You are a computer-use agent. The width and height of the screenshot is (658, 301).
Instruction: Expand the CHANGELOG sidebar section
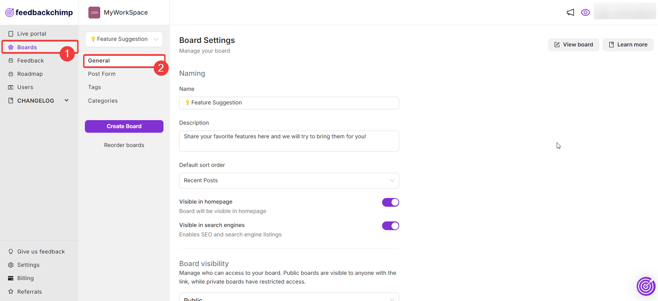tap(66, 101)
